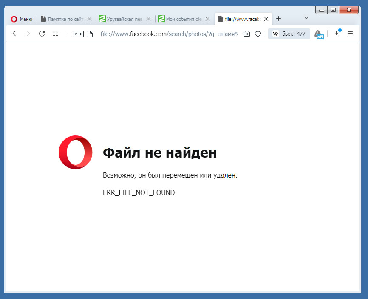Open the downloads icon

[337, 34]
